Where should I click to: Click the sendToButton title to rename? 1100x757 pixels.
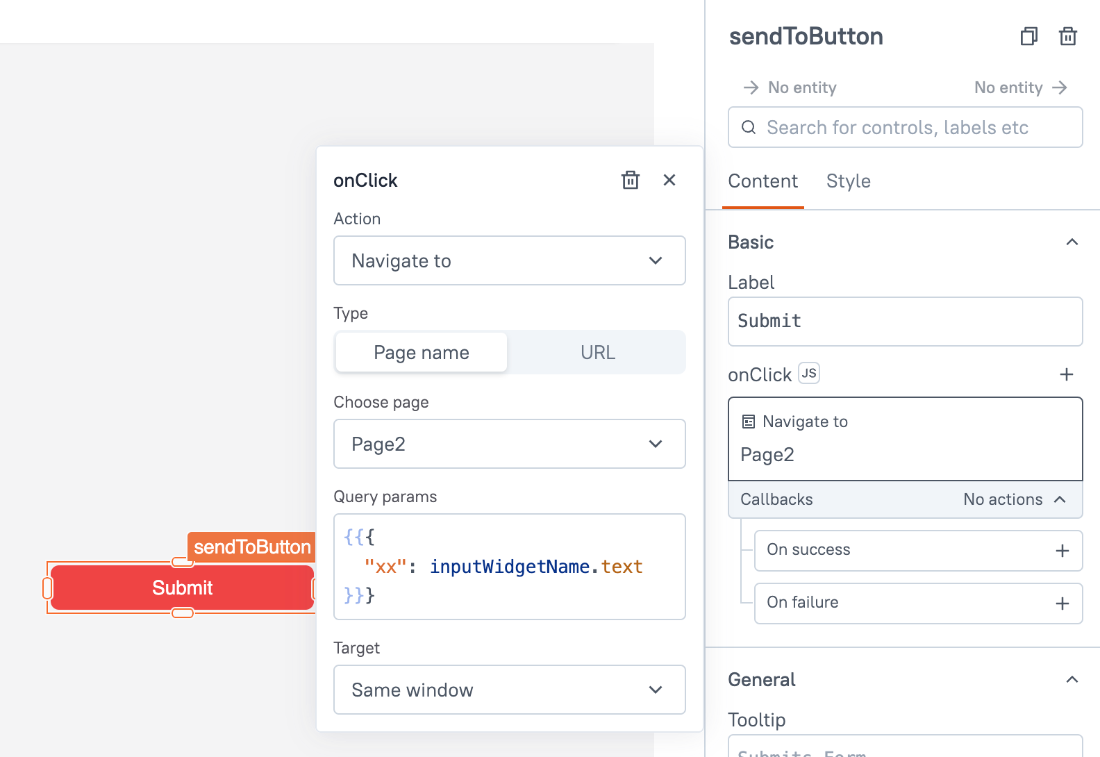tap(806, 36)
